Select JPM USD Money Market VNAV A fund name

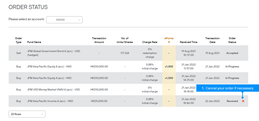click(53, 90)
